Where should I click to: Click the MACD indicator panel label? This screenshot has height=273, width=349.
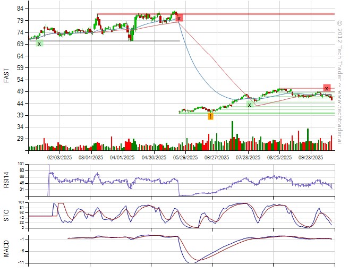6,248
